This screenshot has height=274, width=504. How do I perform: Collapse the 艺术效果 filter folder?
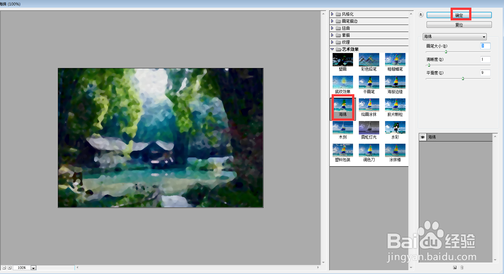(x=332, y=49)
